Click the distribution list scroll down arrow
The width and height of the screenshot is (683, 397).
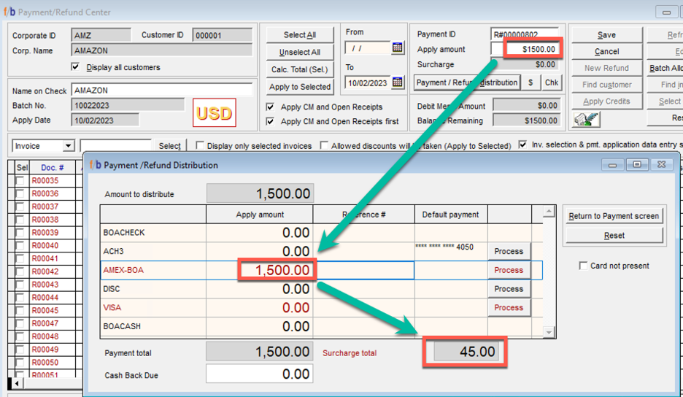[549, 332]
